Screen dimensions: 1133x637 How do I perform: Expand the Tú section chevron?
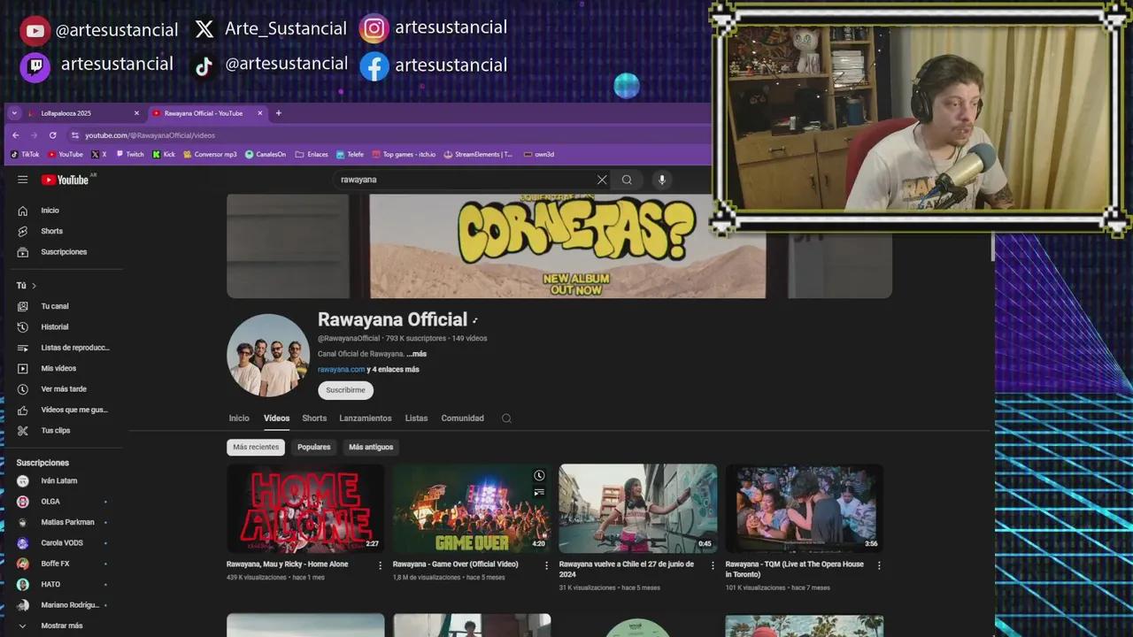point(34,286)
